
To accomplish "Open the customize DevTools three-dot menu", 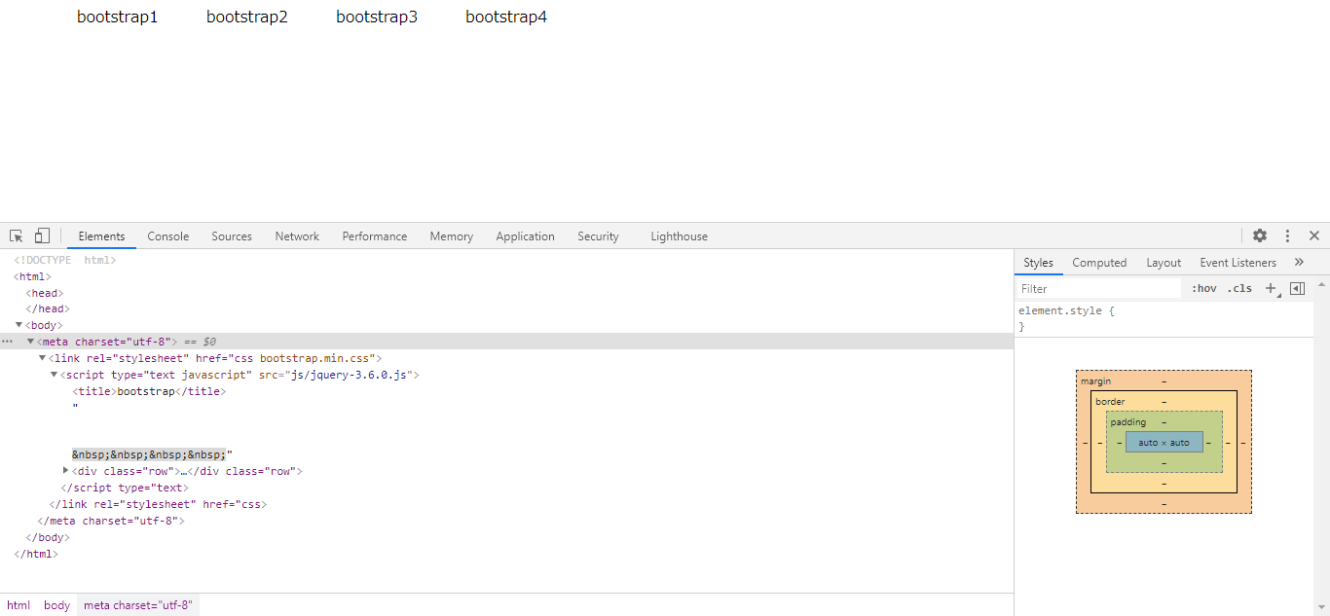I will pyautogui.click(x=1287, y=236).
